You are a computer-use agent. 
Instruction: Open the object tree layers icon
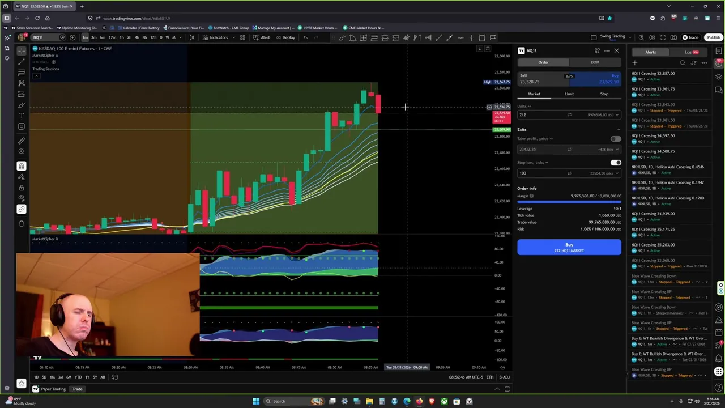point(719,76)
